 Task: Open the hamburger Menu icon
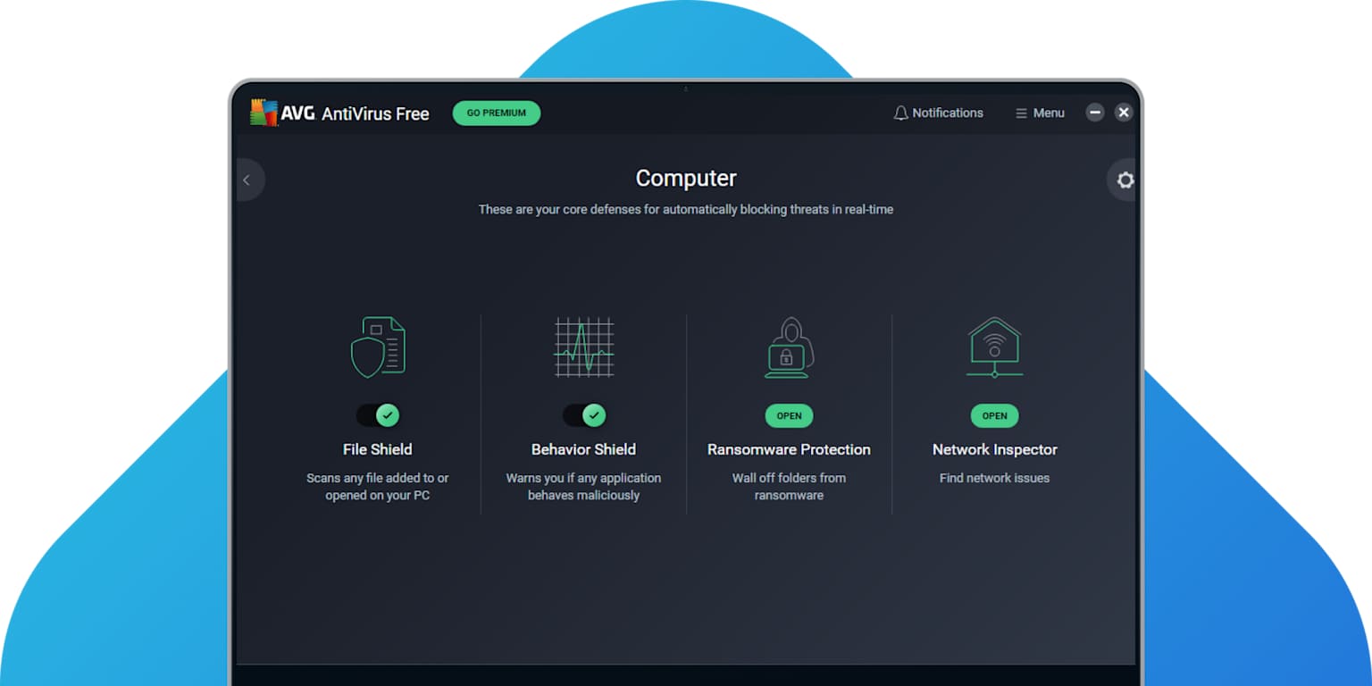(x=1020, y=113)
